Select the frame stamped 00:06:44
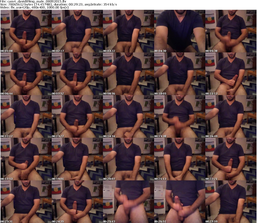Viewport: 257px width, 223px height. tap(26, 74)
